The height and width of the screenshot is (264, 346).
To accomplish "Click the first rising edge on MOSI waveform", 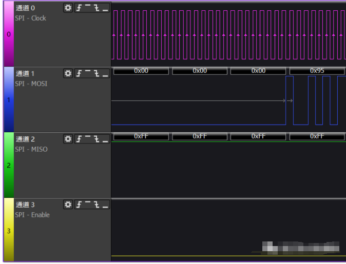I will 286,100.
